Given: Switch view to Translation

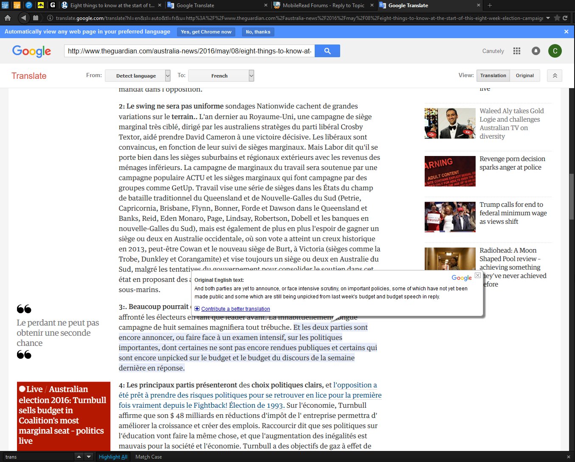Looking at the screenshot, I should [493, 75].
